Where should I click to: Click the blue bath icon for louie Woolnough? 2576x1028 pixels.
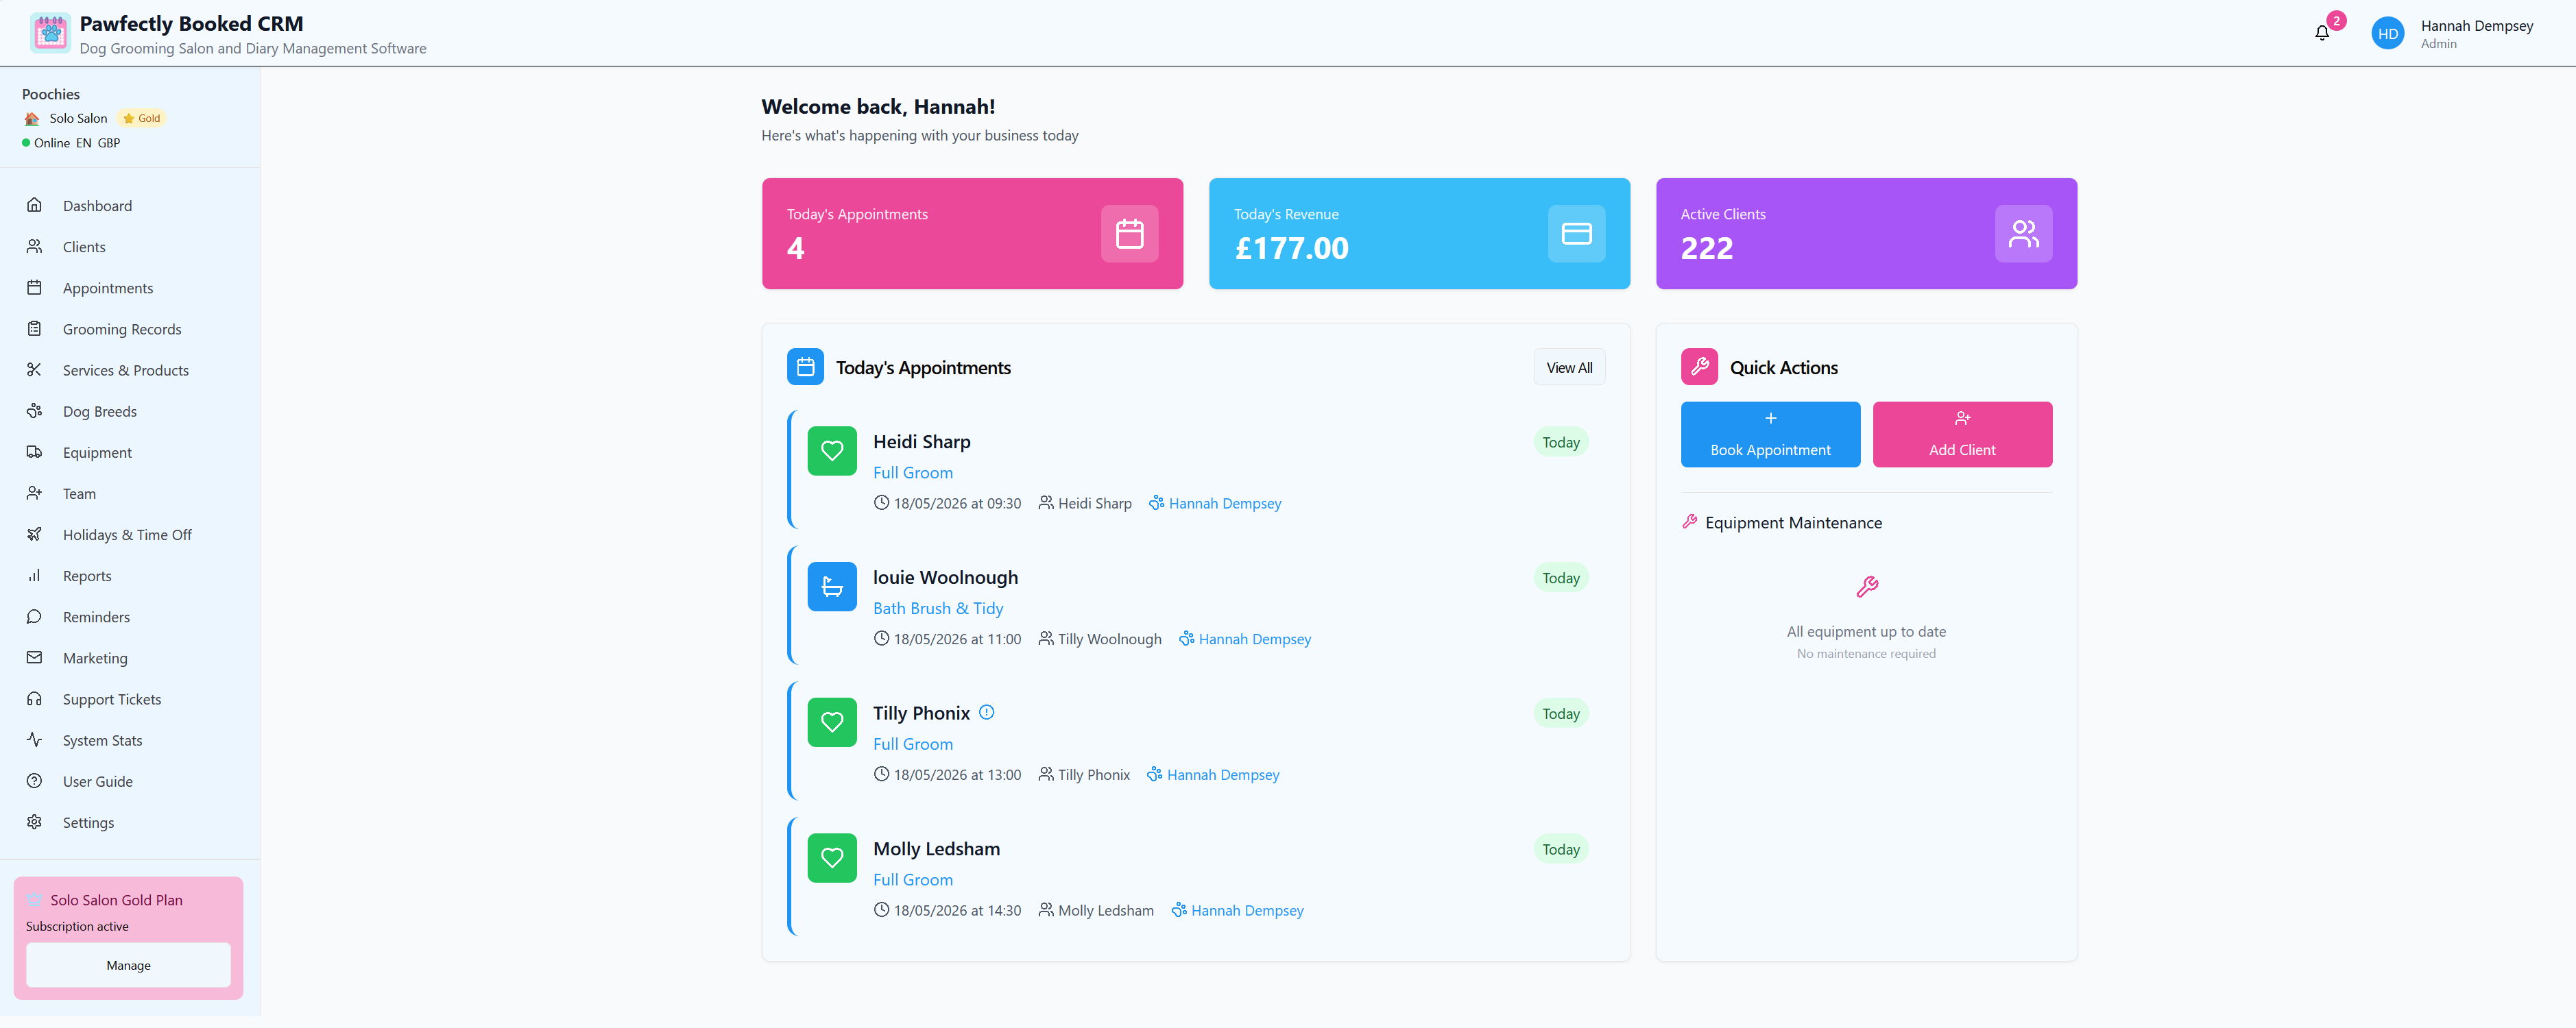click(x=832, y=587)
